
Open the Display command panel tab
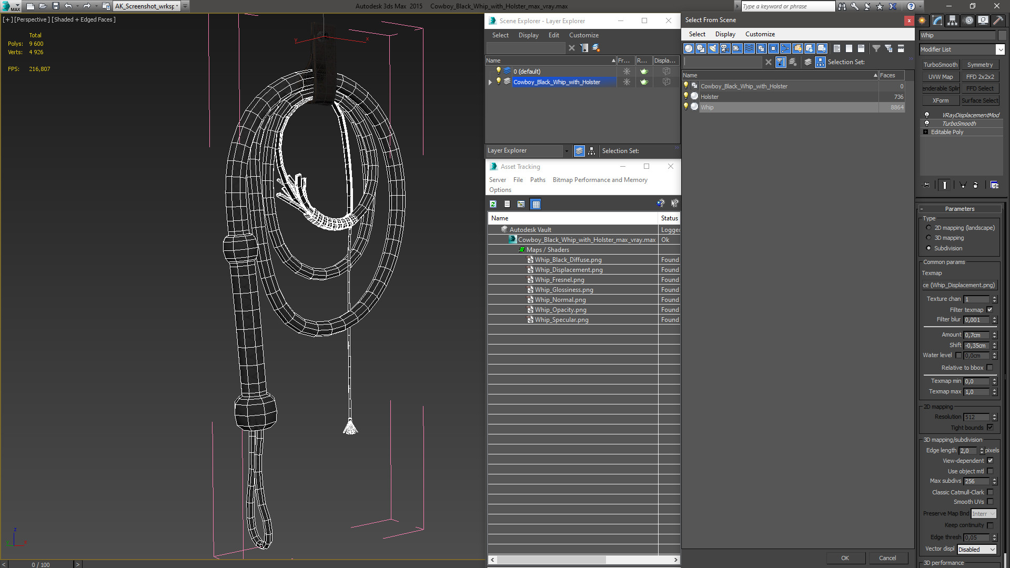pyautogui.click(x=983, y=21)
